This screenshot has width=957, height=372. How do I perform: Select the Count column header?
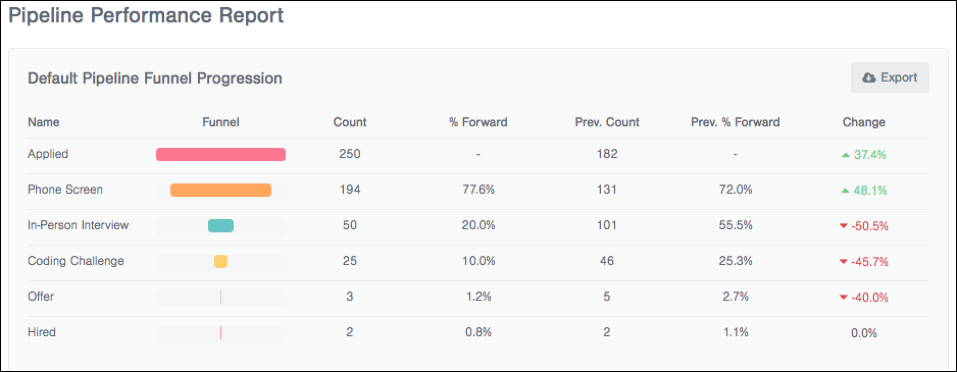(x=350, y=122)
